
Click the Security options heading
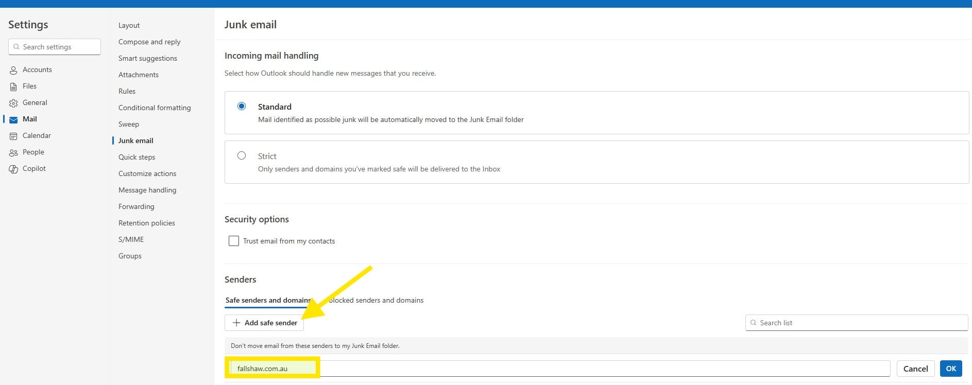(x=257, y=219)
